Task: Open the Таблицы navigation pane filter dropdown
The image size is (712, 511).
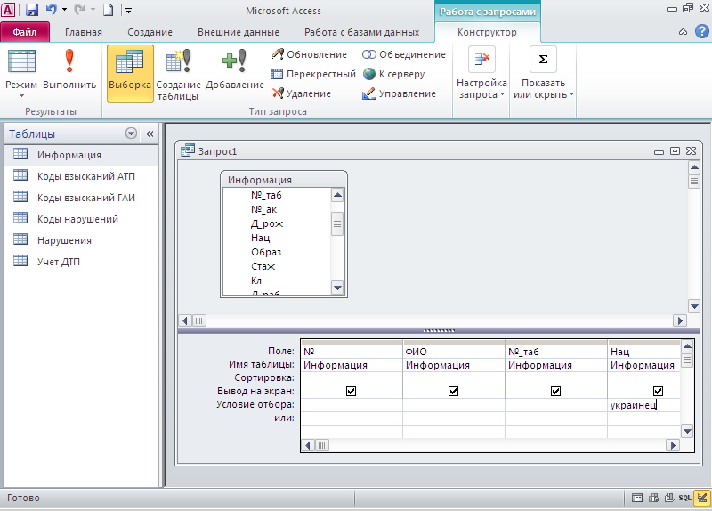Action: [131, 134]
